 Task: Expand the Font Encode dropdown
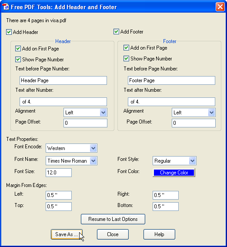pyautogui.click(x=71, y=148)
